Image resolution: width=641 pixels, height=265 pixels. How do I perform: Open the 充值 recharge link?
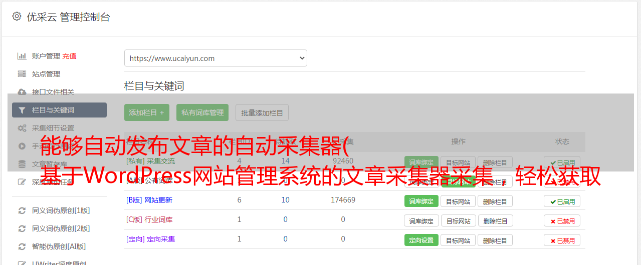click(69, 56)
